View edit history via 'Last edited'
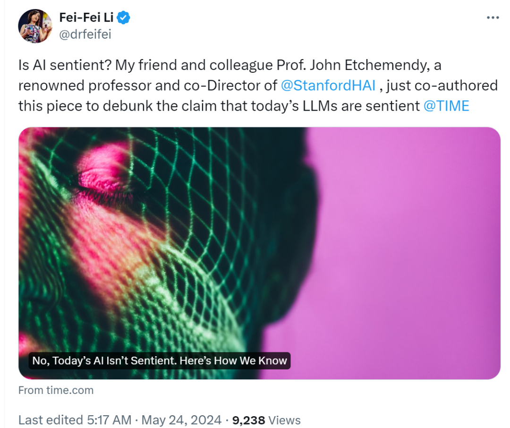510x428 pixels. (x=51, y=420)
